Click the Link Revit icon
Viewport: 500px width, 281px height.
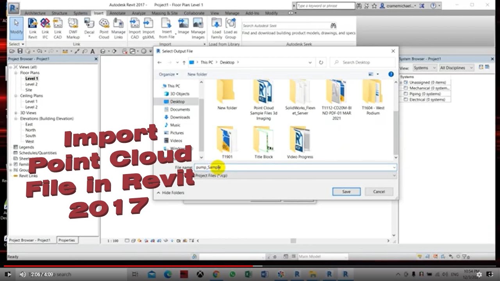33,28
